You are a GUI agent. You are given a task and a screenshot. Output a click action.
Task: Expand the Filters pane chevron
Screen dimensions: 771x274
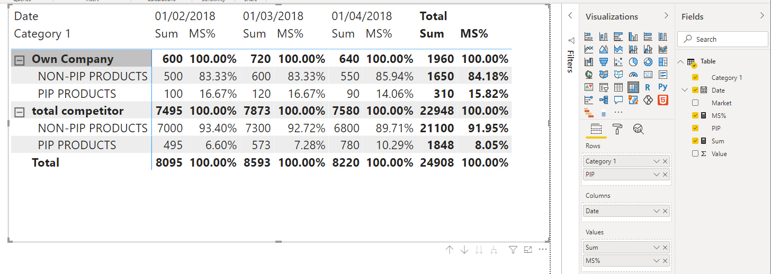[570, 16]
